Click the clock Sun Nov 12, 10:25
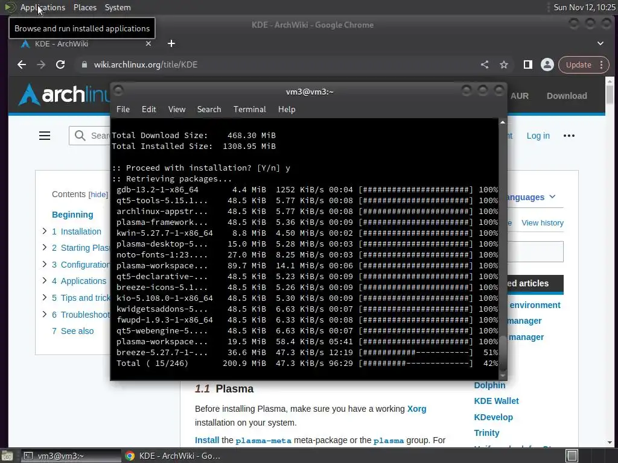This screenshot has width=618, height=463. 584,7
